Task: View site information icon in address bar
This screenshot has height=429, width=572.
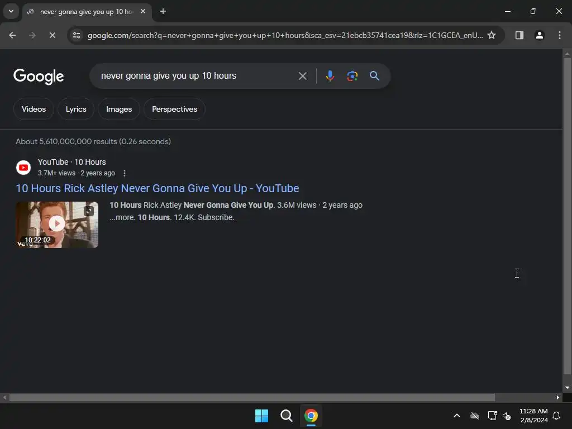Action: click(77, 35)
